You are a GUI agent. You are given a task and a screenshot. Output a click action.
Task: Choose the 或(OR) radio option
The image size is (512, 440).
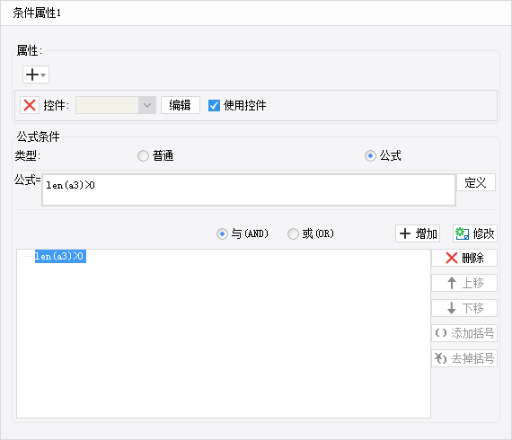pyautogui.click(x=293, y=233)
